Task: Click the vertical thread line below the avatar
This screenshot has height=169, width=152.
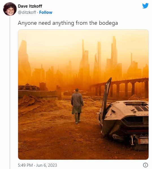Action: point(10,93)
